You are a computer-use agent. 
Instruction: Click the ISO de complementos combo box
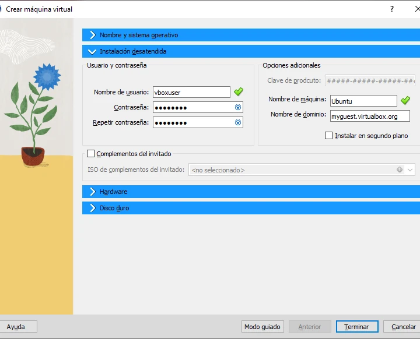[x=302, y=169]
